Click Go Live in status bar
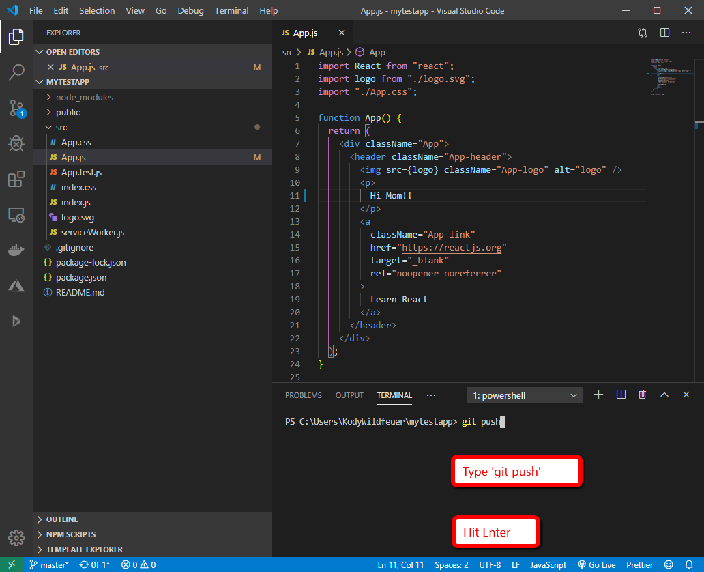704x572 pixels. coord(597,564)
